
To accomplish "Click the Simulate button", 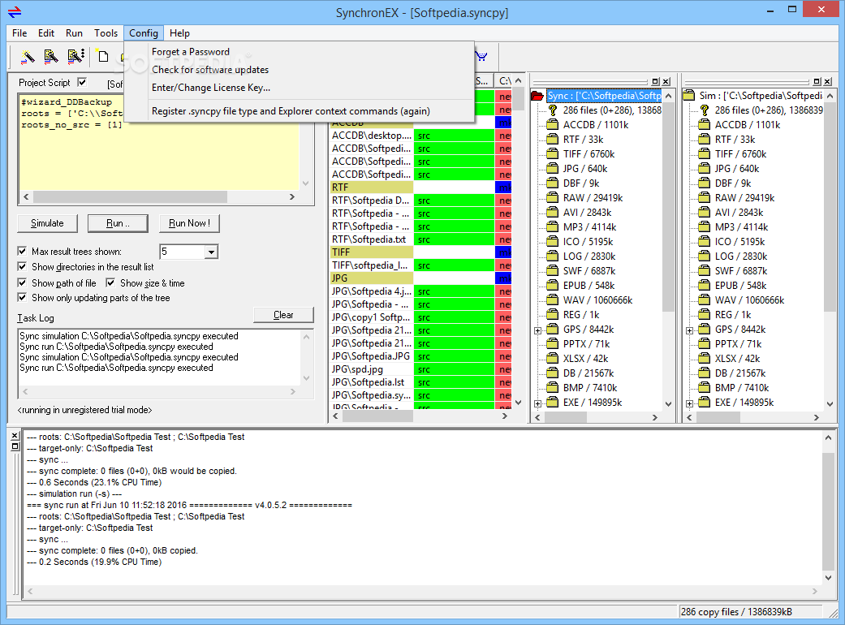I will [47, 223].
